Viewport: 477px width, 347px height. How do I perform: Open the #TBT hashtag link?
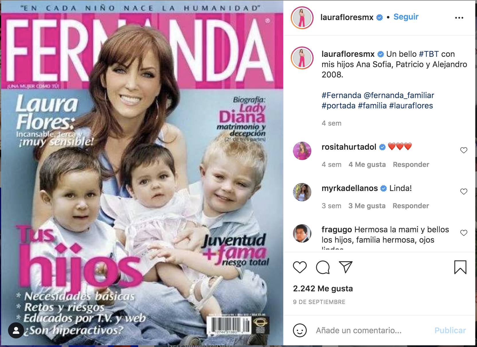[x=429, y=54]
